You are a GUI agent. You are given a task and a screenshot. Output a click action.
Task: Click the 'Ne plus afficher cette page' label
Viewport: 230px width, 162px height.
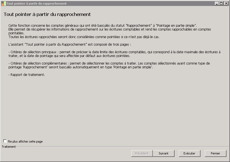pyautogui.click(x=25, y=141)
